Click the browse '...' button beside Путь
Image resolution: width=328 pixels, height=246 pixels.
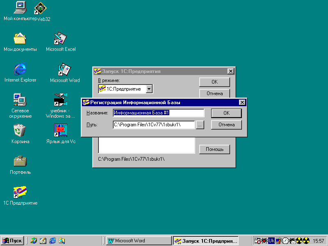point(200,125)
